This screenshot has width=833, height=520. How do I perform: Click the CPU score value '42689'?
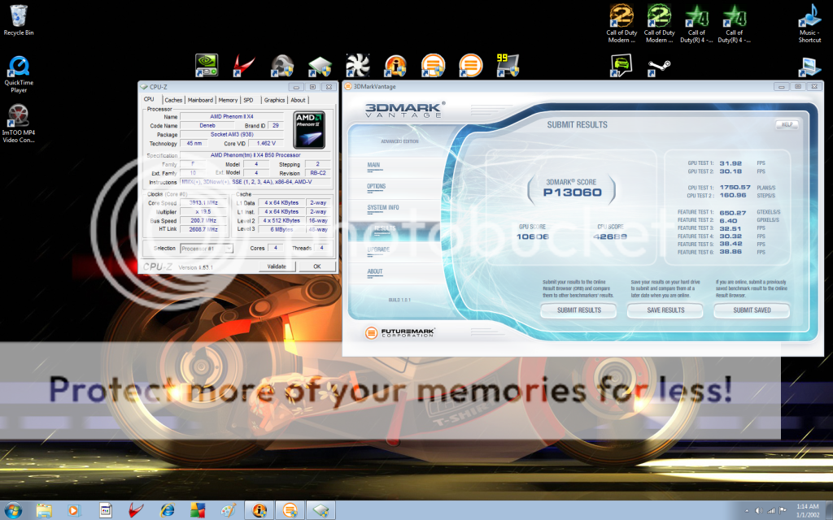click(610, 236)
